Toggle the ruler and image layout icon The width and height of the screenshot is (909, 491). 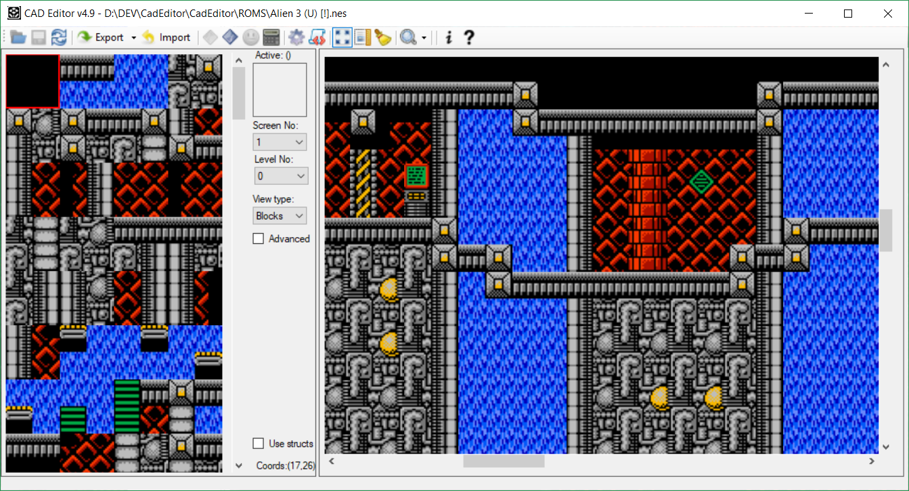pos(363,37)
